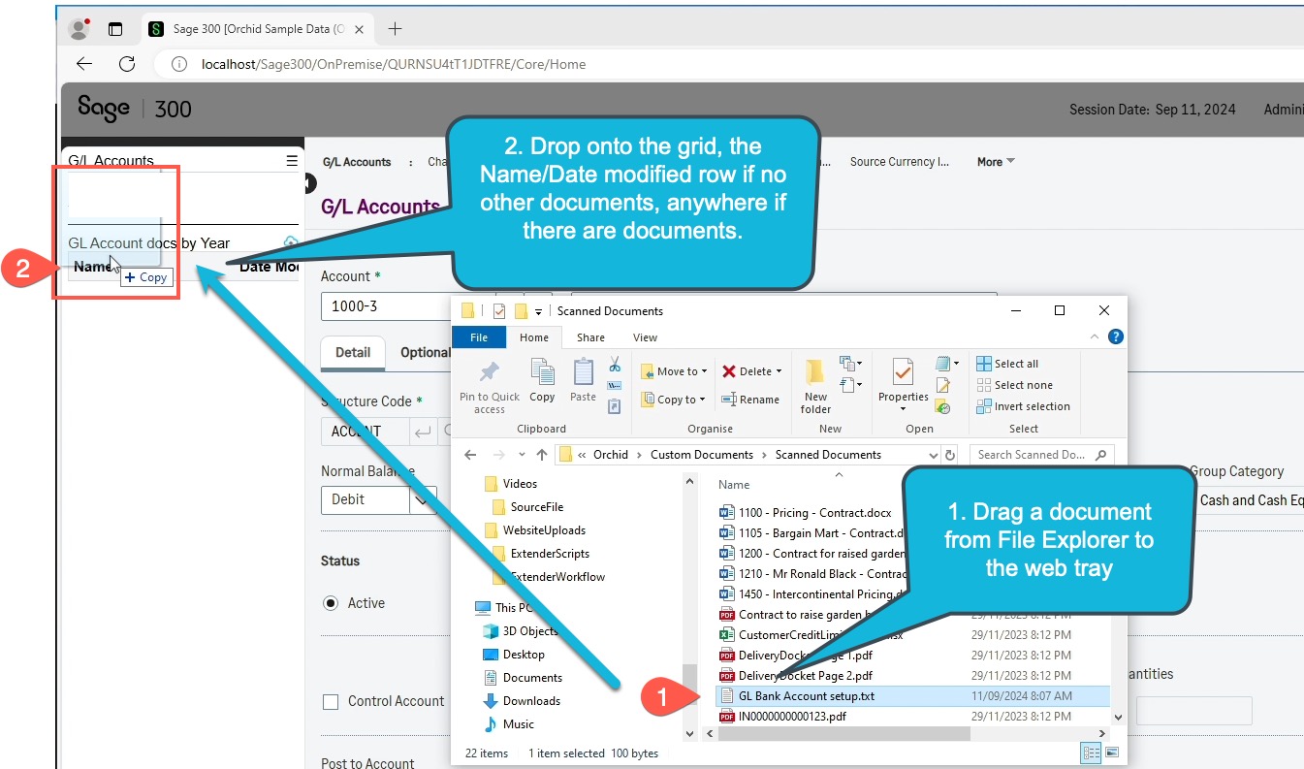Image resolution: width=1304 pixels, height=769 pixels.
Task: Open recent locations dropdown arrow
Action: 521,455
